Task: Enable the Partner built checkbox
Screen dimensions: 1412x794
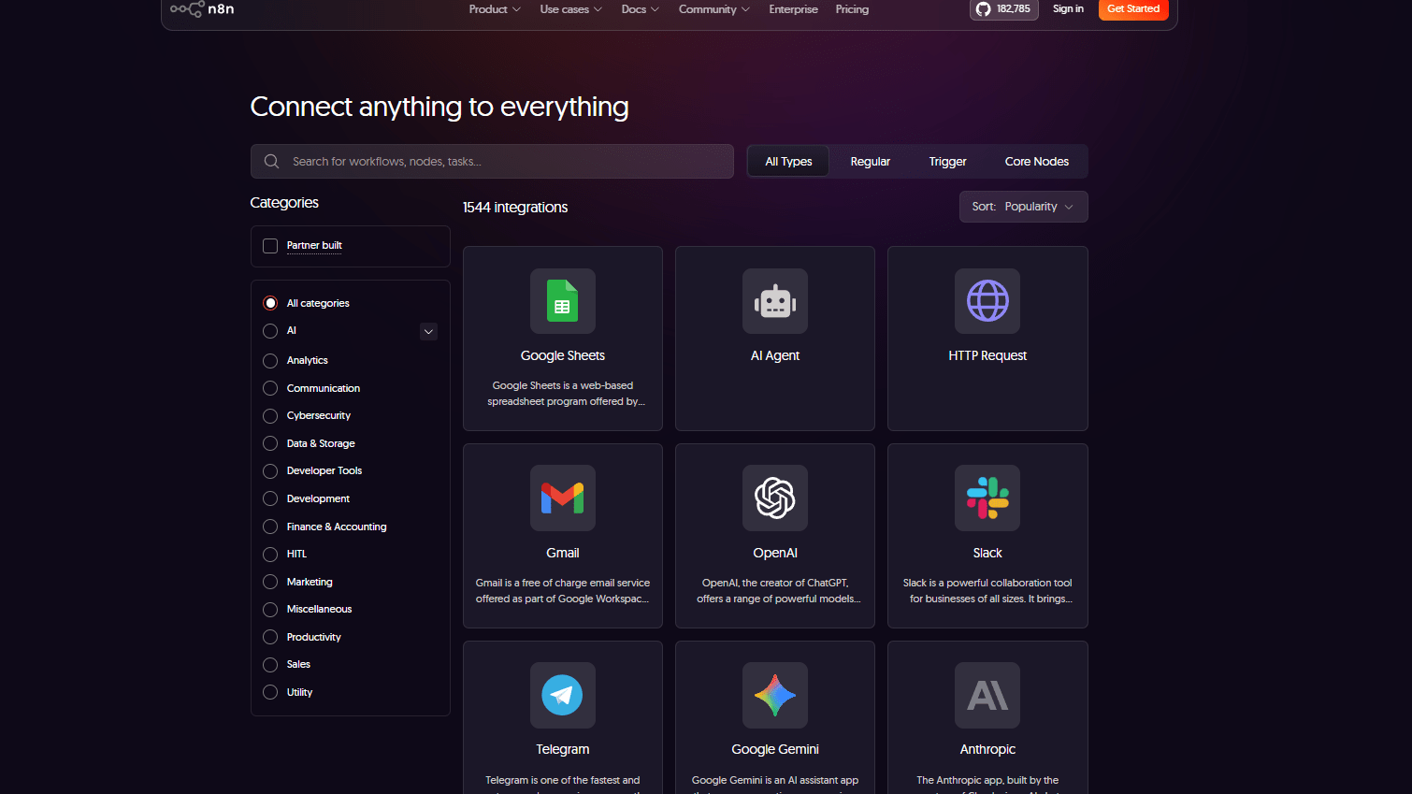Action: 270,246
